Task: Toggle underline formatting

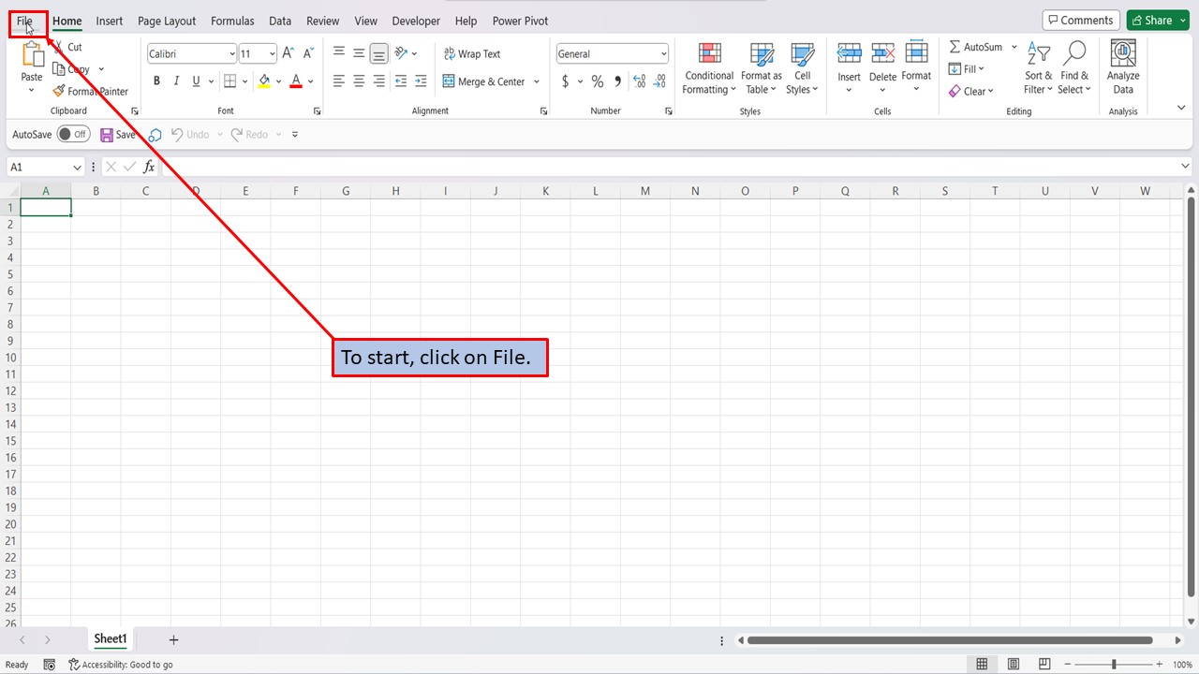Action: click(195, 81)
